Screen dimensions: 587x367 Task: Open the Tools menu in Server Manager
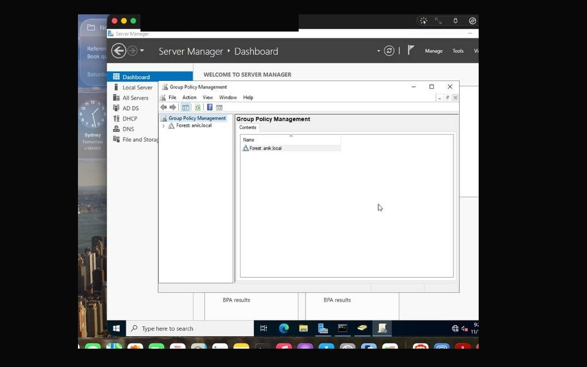click(458, 51)
